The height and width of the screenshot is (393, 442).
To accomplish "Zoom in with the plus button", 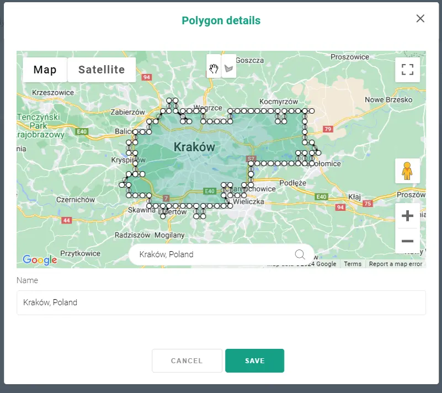I will tap(407, 216).
